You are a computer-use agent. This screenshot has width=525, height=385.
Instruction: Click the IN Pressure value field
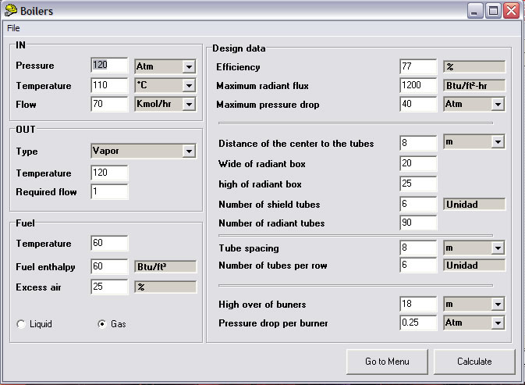tap(109, 65)
